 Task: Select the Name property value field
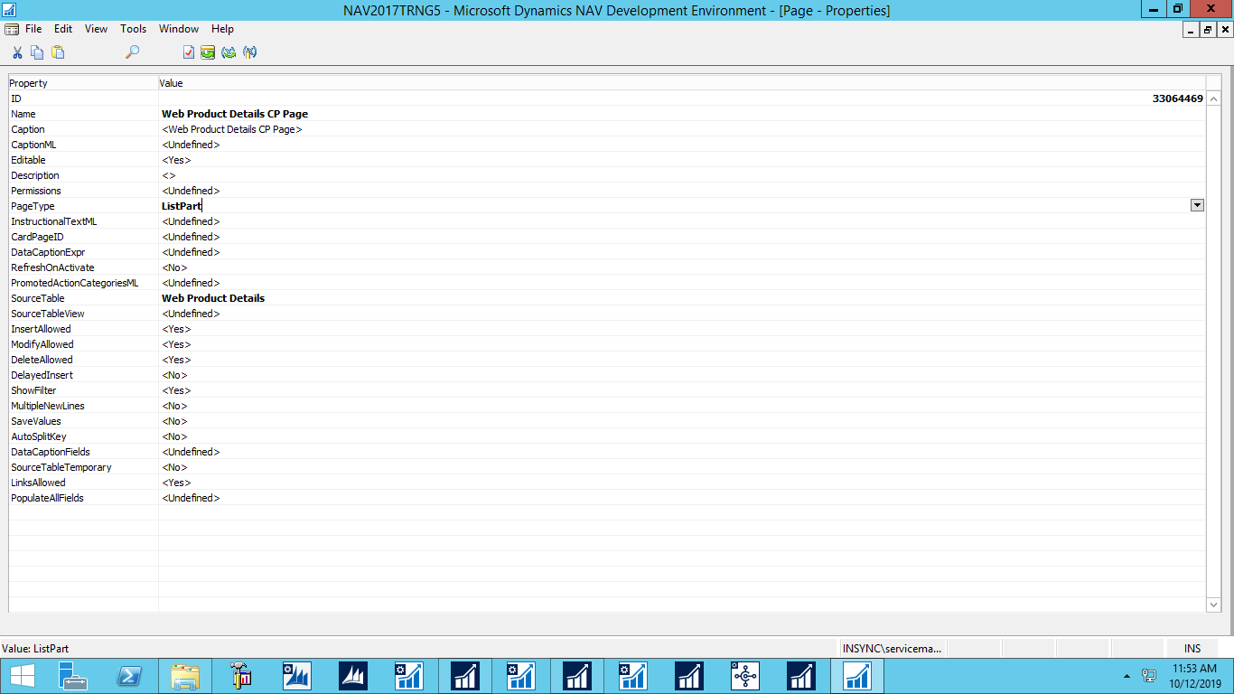[235, 114]
